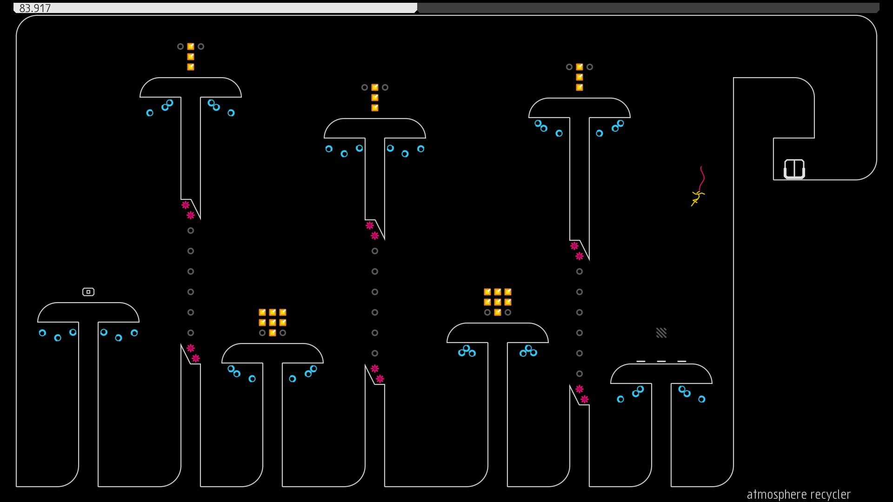Click top gold square above middle tall pillar
This screenshot has width=893, height=502.
[x=375, y=87]
